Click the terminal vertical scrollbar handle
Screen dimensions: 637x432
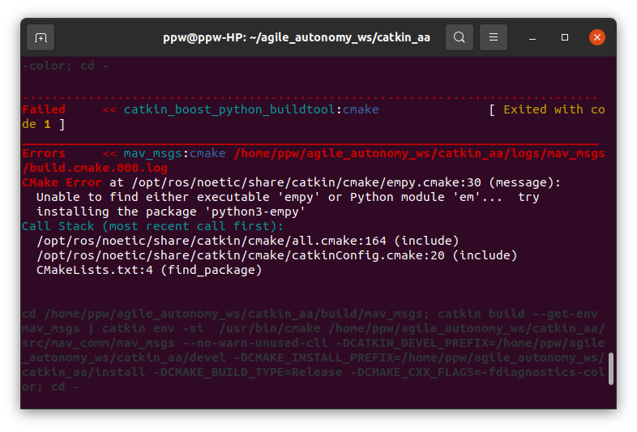point(610,369)
